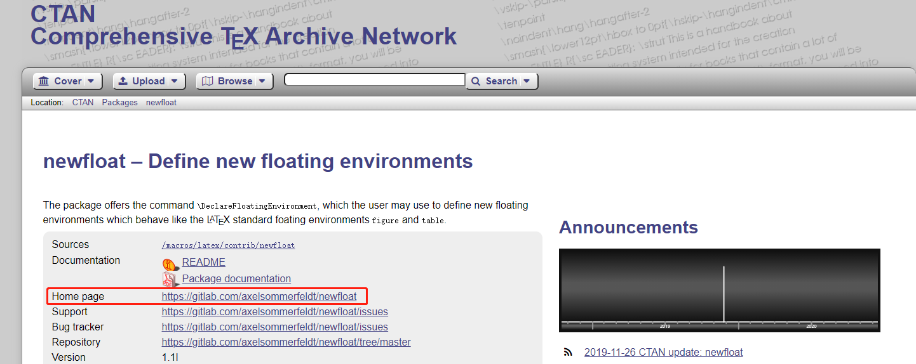Viewport: 916px width, 364px height.
Task: Click the README info icon
Action: pyautogui.click(x=170, y=263)
